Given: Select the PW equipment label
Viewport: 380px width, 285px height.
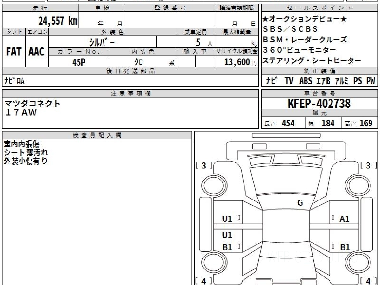Looking at the screenshot, I should pos(370,81).
